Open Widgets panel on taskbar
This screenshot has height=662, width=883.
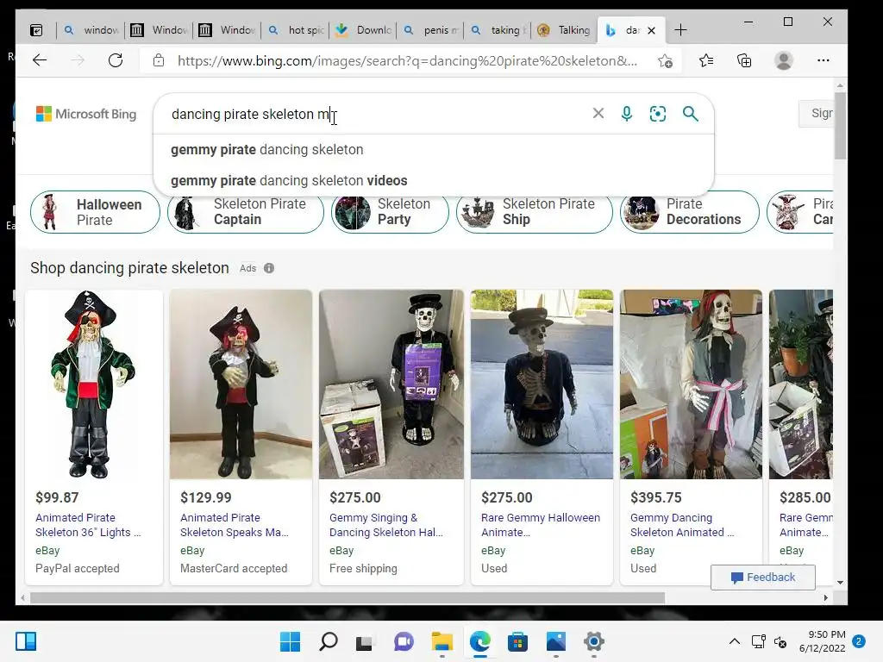click(x=26, y=641)
